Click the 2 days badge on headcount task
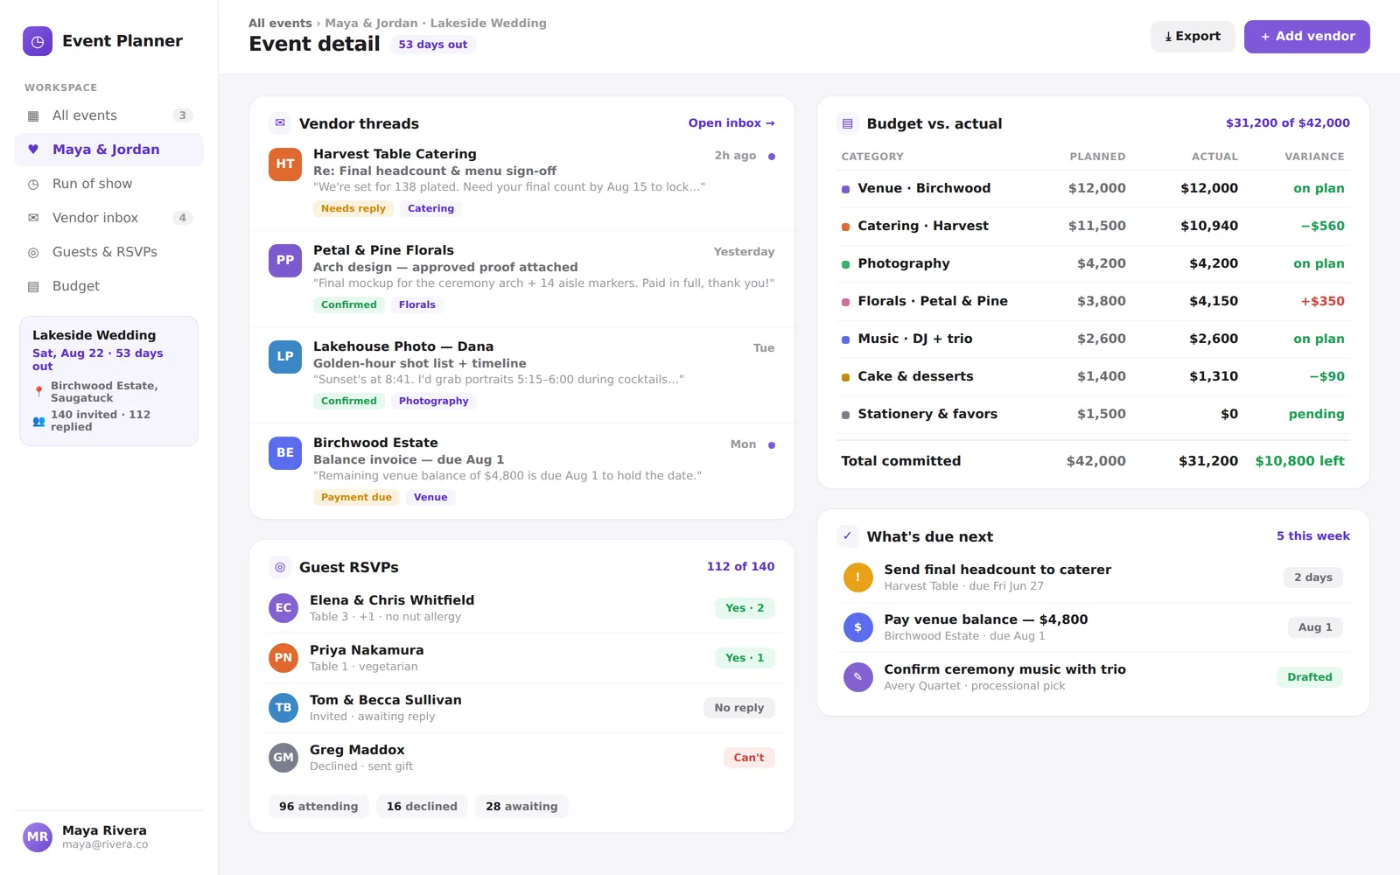1400x875 pixels. 1313,577
